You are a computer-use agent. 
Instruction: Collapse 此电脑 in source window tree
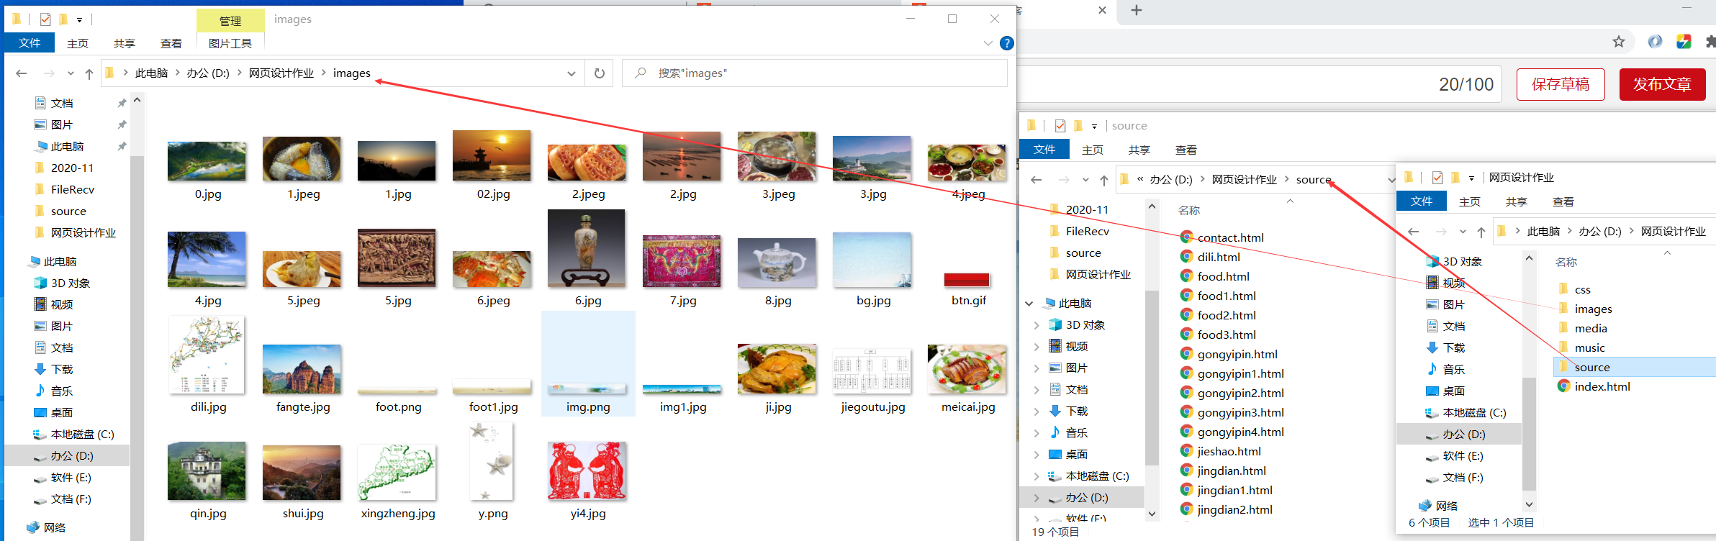pyautogui.click(x=1029, y=304)
